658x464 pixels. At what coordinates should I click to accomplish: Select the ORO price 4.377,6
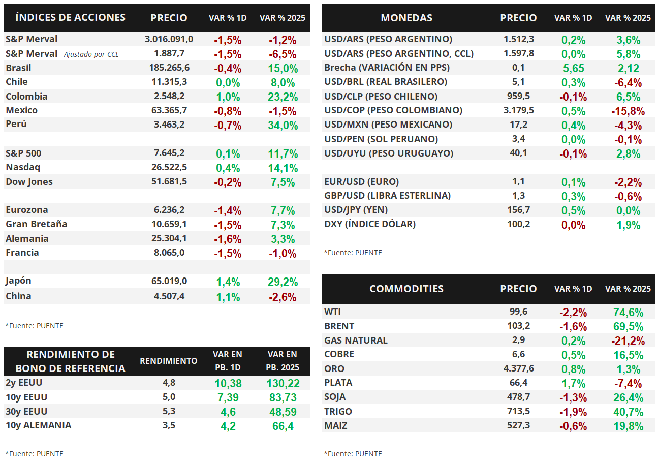coord(518,368)
